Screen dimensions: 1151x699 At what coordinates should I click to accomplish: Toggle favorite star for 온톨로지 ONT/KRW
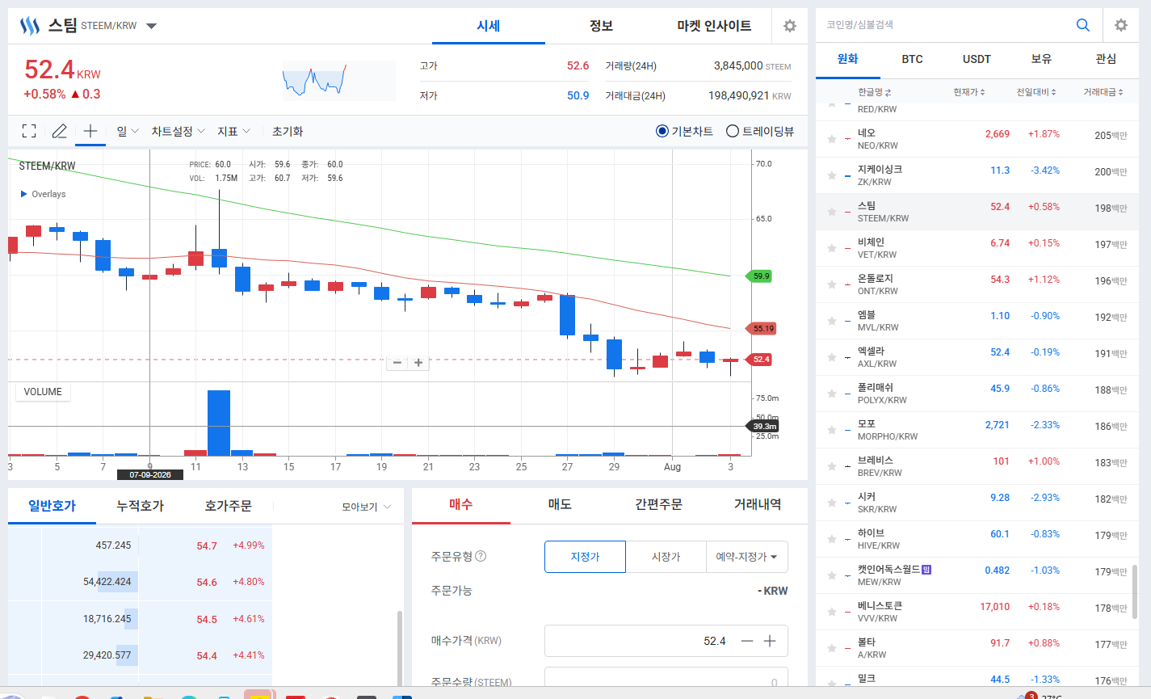coord(832,284)
